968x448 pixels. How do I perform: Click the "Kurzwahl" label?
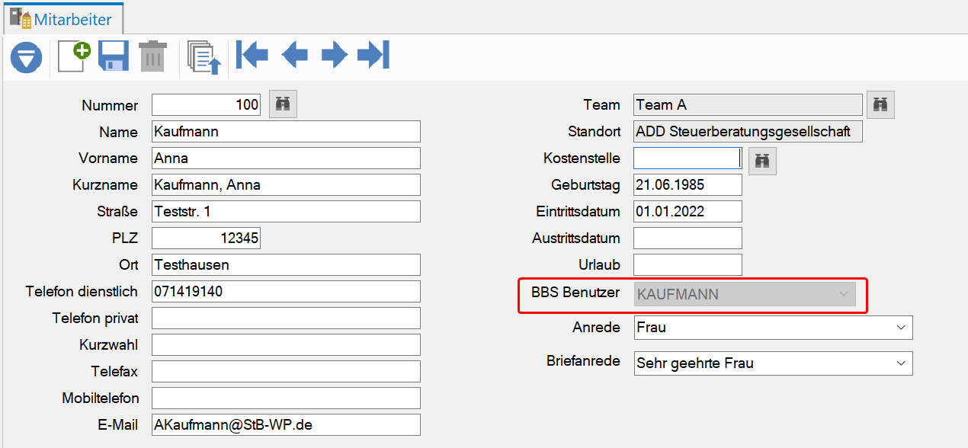coord(109,345)
